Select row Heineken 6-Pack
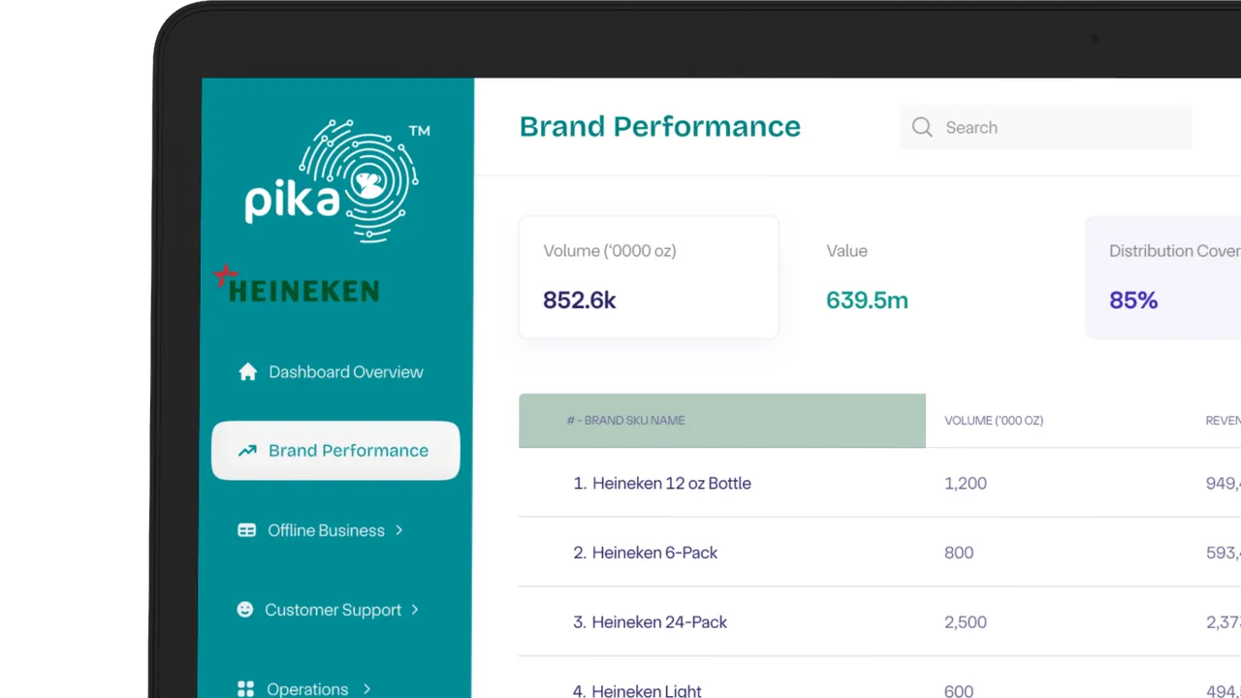Viewport: 1241px width, 698px height. pyautogui.click(x=879, y=553)
